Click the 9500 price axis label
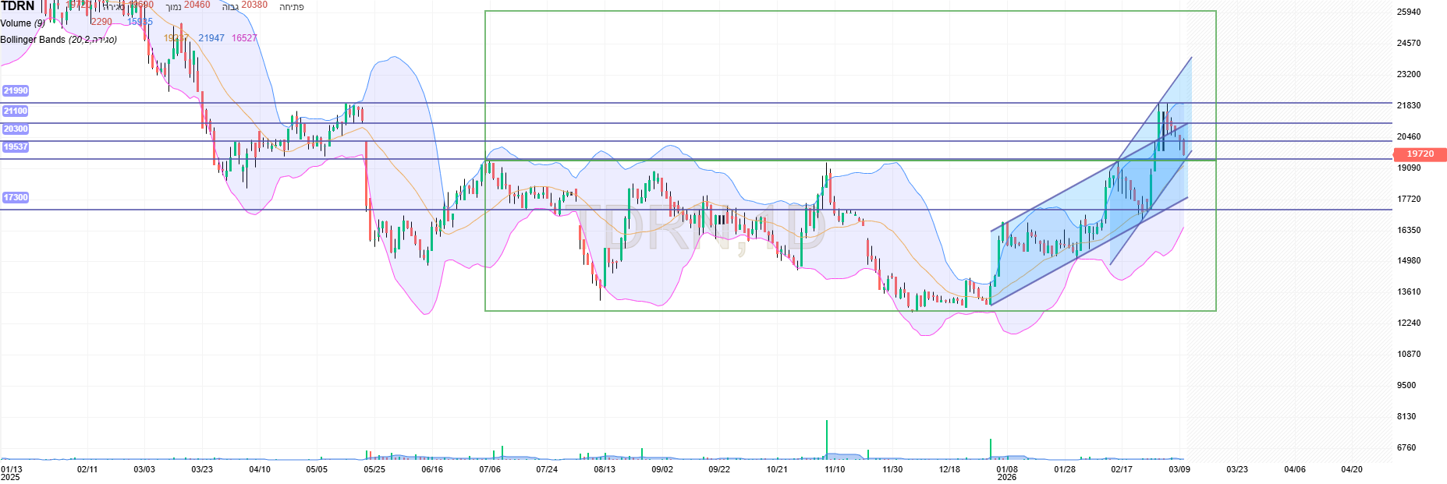Image resolution: width=1447 pixels, height=484 pixels. click(1406, 386)
